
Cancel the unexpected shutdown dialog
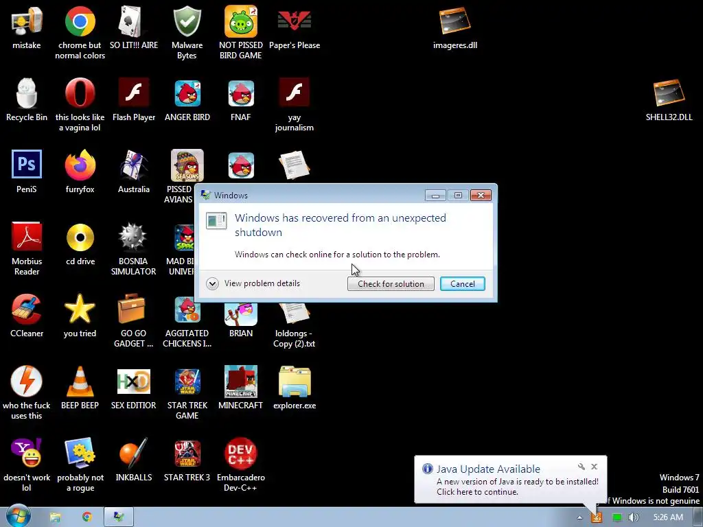coord(462,283)
